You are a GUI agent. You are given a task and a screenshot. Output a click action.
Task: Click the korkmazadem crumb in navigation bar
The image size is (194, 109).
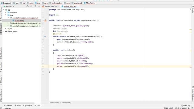coord(56,3)
